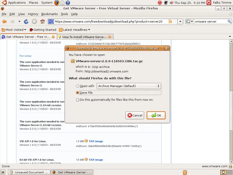
Task: Click the archive file icon in the dialog
Action: [73, 61]
